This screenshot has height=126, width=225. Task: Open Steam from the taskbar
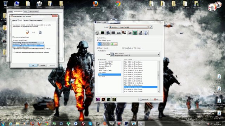click(x=98, y=124)
